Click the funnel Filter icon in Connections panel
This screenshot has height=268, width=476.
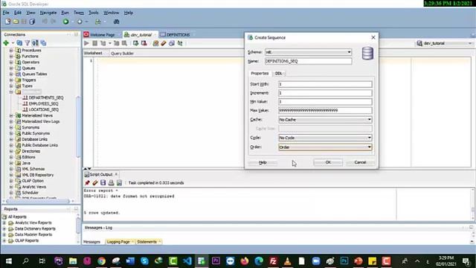pos(28,43)
